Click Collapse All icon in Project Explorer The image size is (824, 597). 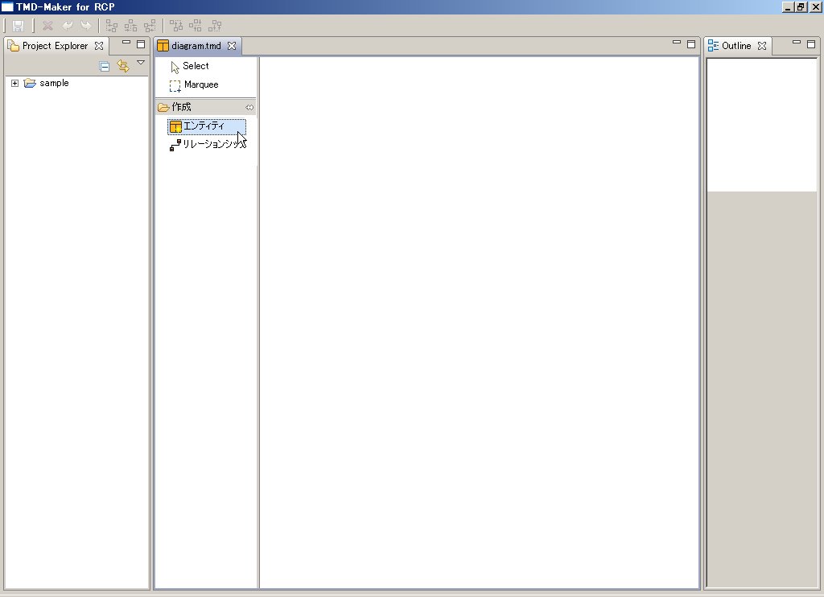tap(104, 66)
